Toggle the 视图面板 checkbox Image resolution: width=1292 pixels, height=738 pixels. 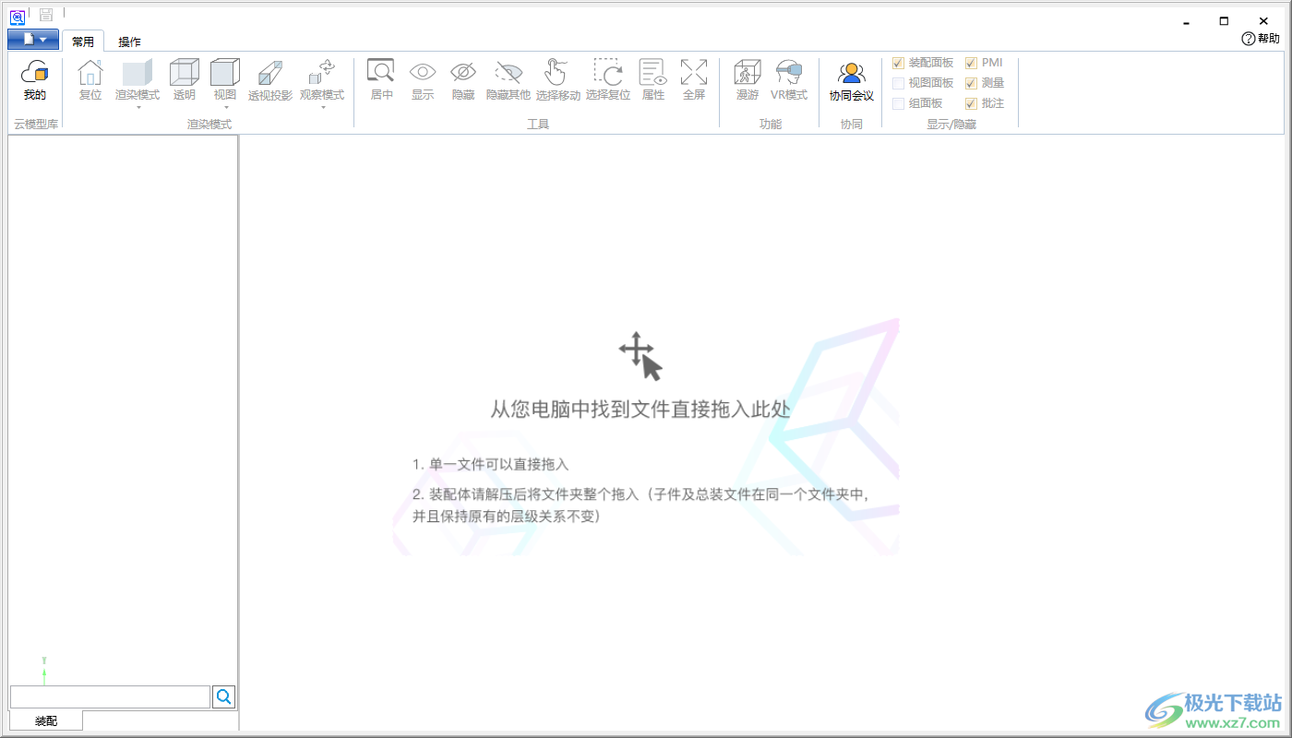point(899,83)
